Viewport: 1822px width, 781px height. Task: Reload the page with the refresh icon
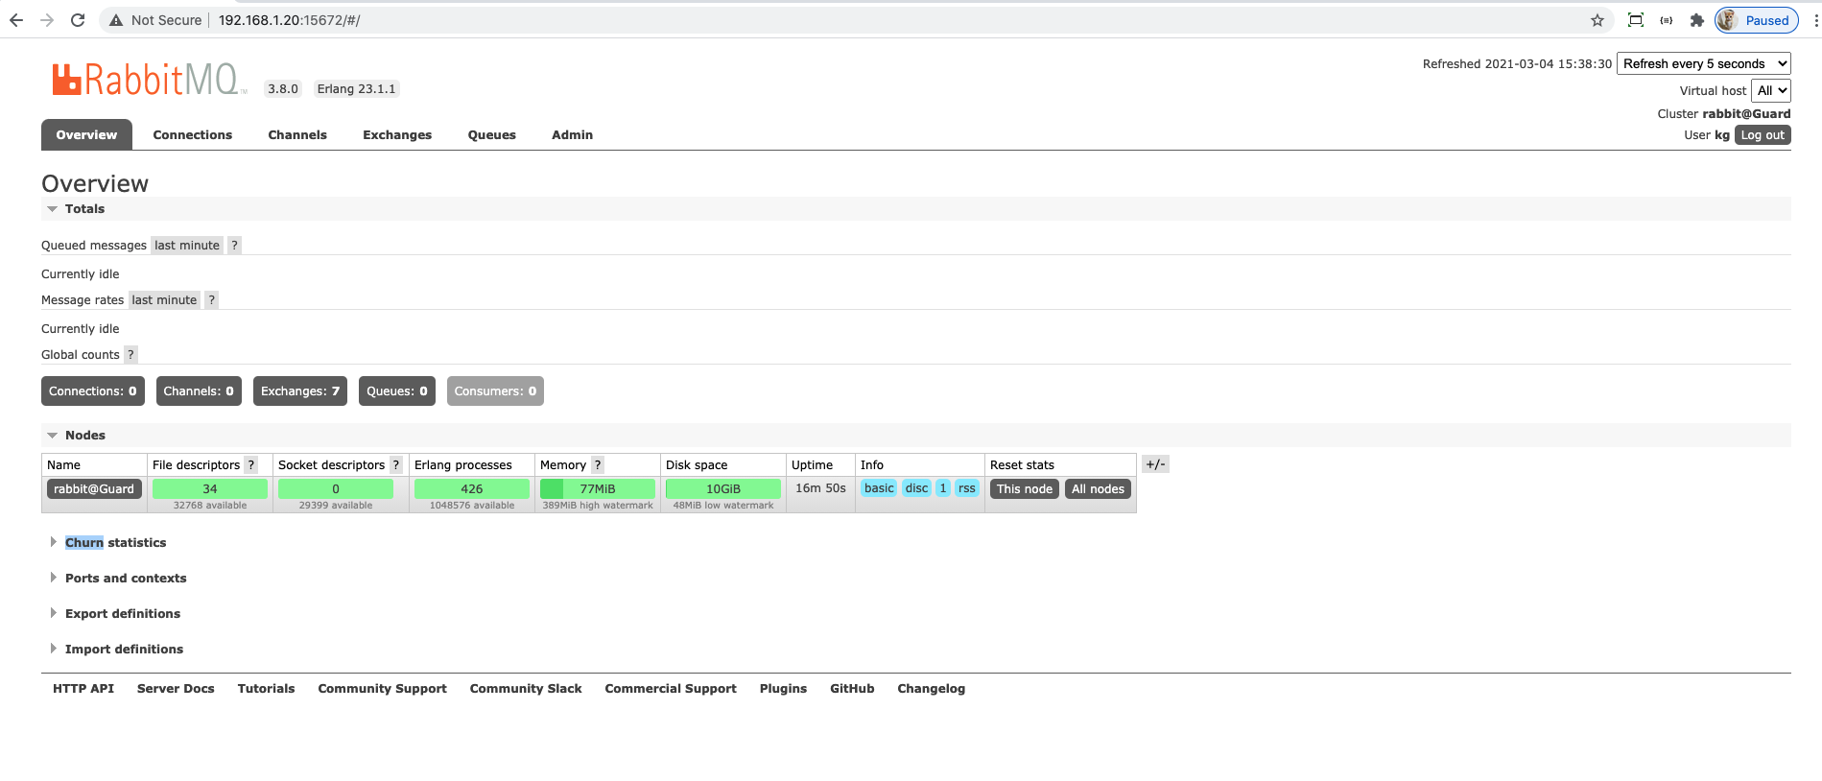click(x=78, y=20)
